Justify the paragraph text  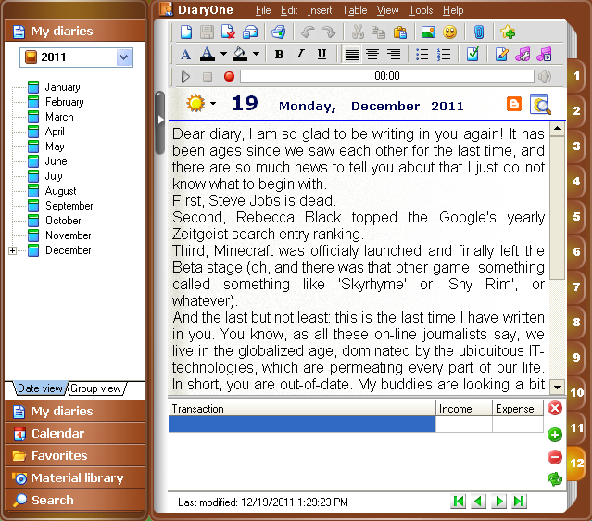[351, 55]
